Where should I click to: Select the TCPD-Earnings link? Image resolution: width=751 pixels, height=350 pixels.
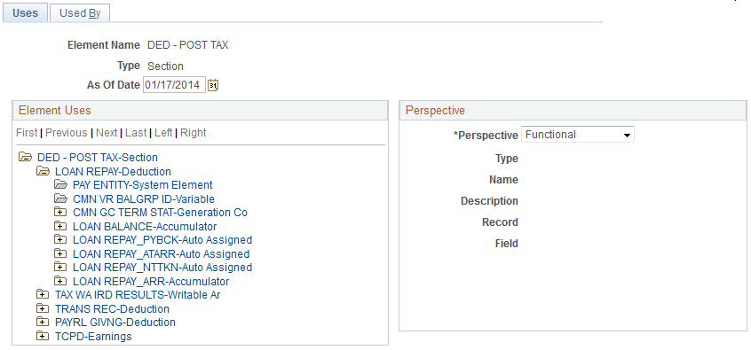(93, 337)
